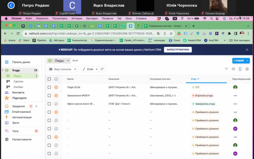The width and height of the screenshot is (254, 159).
Task: Click the macOS Spotlight search icon
Action: [x=211, y=18]
